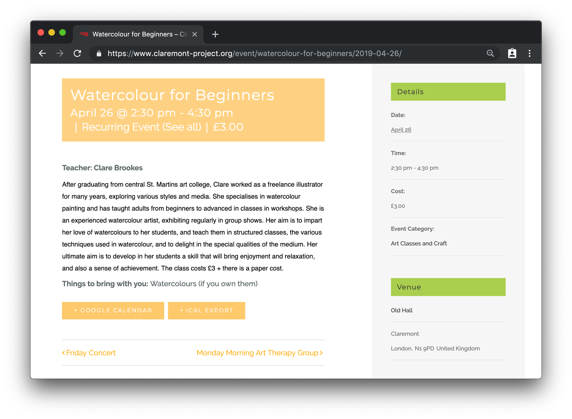Reload the page with refresh icon
The image size is (572, 419).
coord(77,54)
